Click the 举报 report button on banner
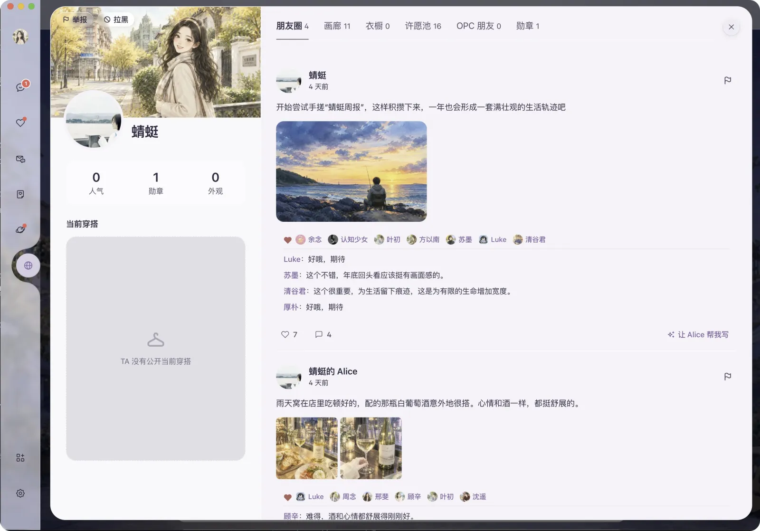 (x=76, y=19)
